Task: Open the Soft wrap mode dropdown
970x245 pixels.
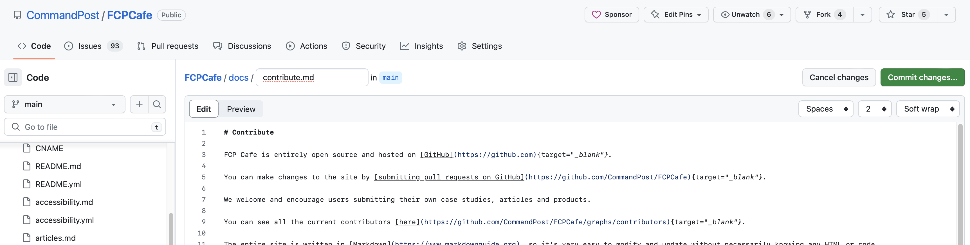Action: 928,109
